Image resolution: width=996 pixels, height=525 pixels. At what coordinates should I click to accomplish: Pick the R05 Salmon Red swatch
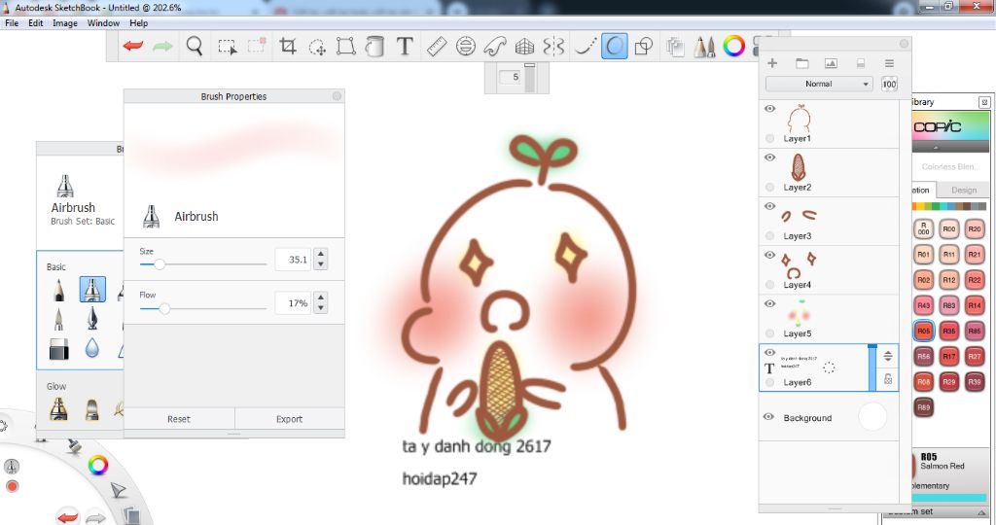[924, 331]
